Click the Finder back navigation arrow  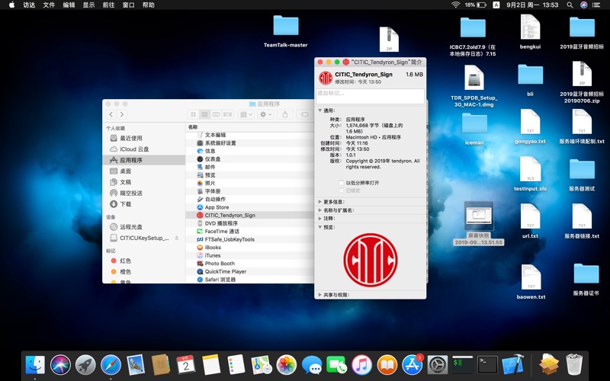111,114
